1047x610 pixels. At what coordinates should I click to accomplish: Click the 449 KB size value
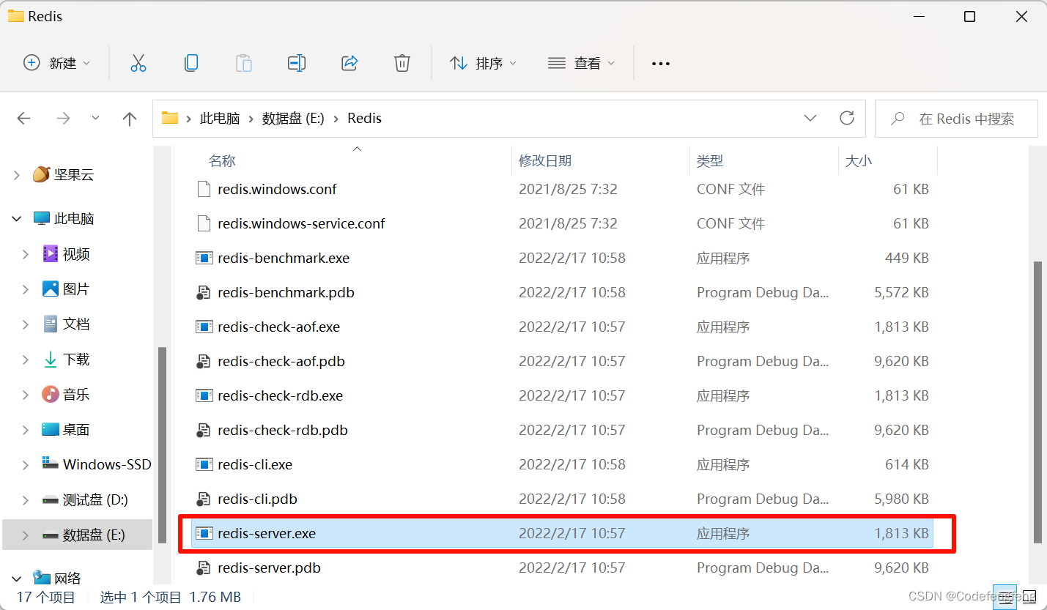907,258
